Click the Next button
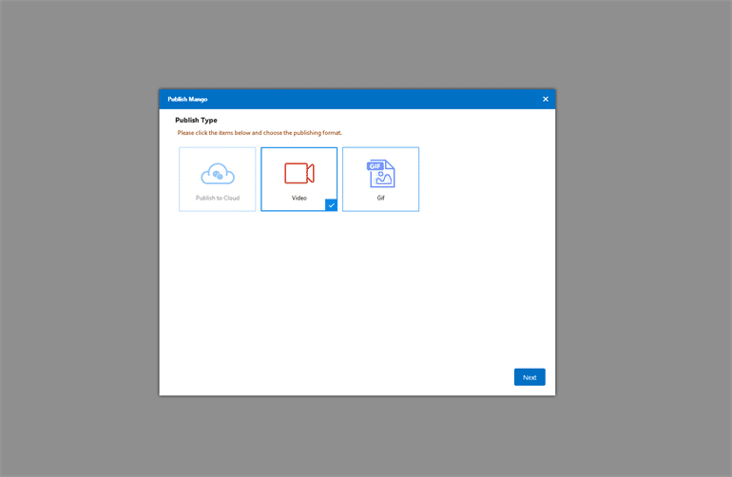Viewport: 732px width, 477px height. [x=530, y=377]
